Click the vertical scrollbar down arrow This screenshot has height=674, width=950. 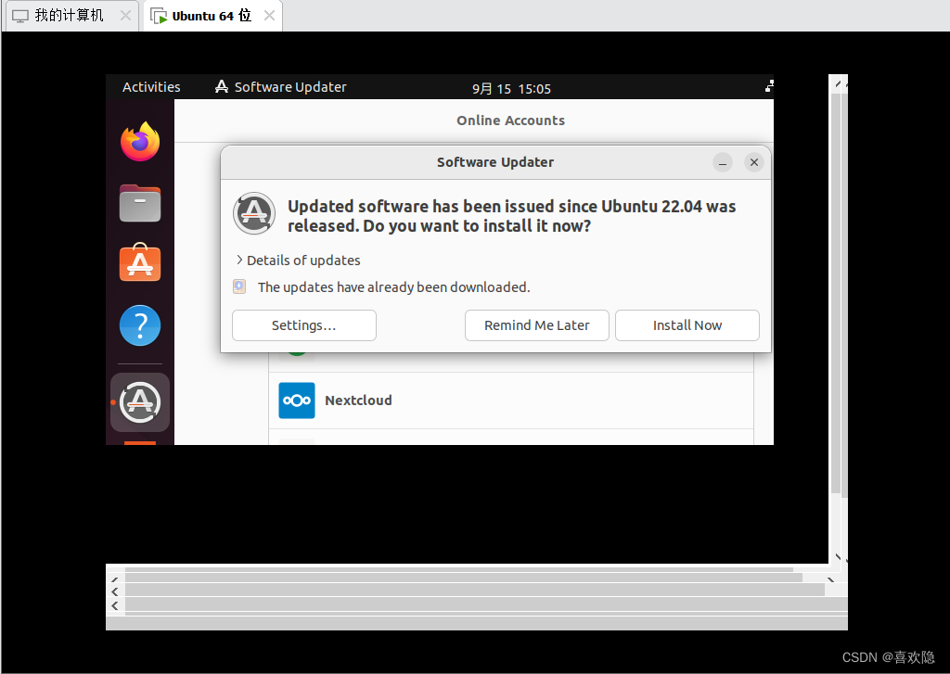(x=838, y=556)
